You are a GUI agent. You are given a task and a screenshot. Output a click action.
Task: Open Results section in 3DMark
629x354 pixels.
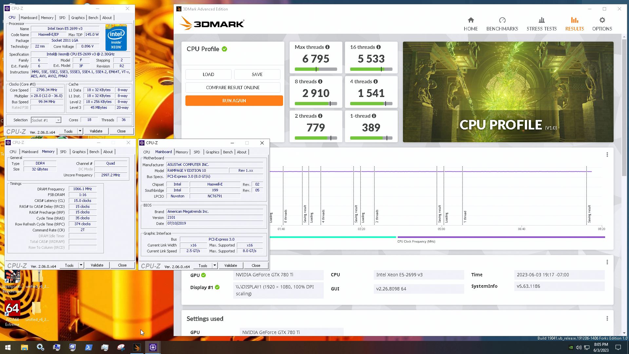point(575,24)
